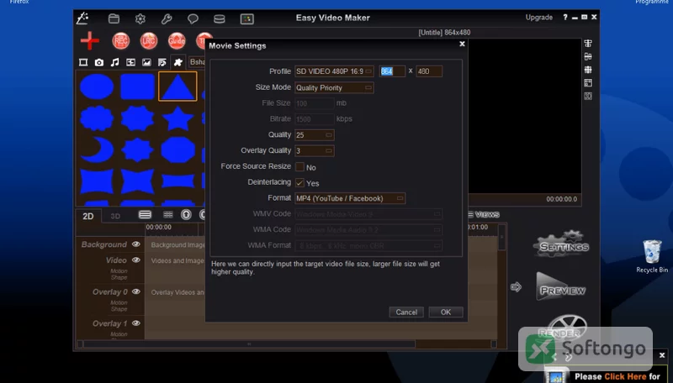Image resolution: width=673 pixels, height=383 pixels.
Task: Open Recycle Bin on desktop
Action: pyautogui.click(x=652, y=256)
